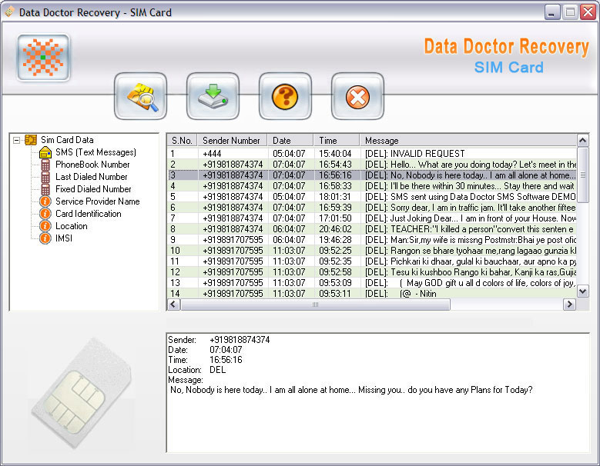
Task: Open PhoneBook Number in the tree
Action: pyautogui.click(x=92, y=165)
